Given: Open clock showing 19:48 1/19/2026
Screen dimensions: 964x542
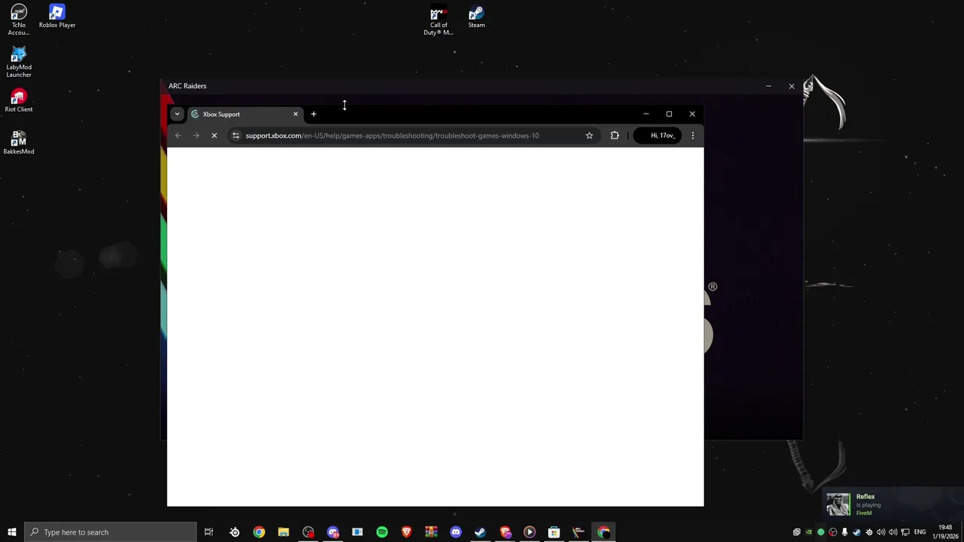Looking at the screenshot, I should coord(945,532).
